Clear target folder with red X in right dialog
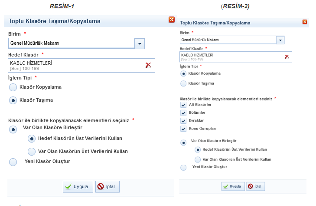 [287, 56]
